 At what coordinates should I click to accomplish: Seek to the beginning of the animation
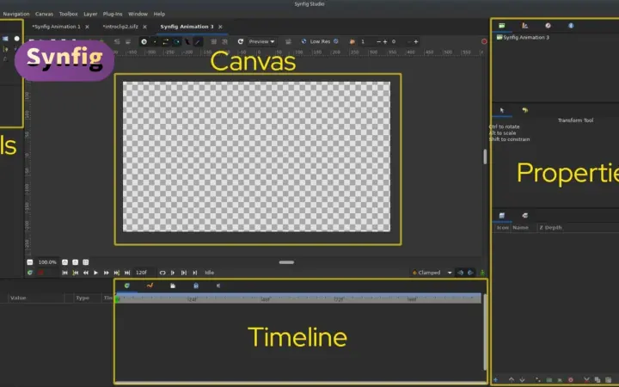click(64, 273)
